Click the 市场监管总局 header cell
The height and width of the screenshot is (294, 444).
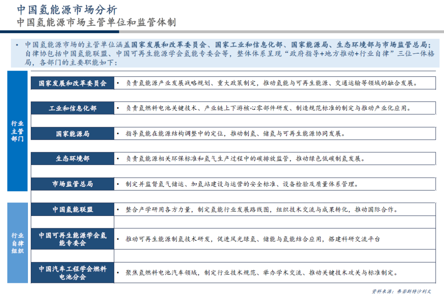coord(72,184)
